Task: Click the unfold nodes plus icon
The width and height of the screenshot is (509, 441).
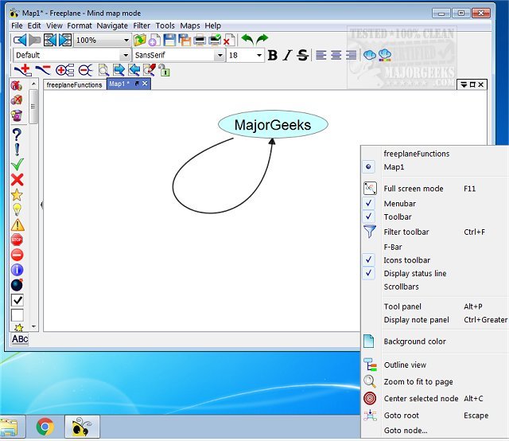Action: coord(65,70)
